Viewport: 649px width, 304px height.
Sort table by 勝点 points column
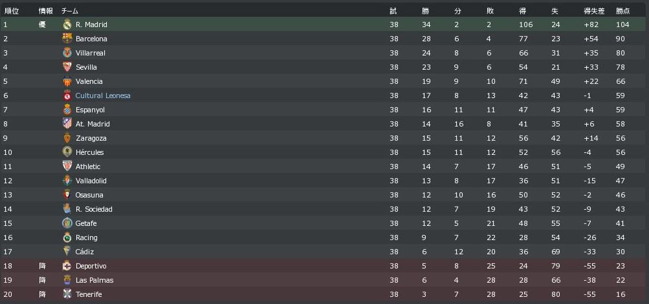pyautogui.click(x=622, y=11)
